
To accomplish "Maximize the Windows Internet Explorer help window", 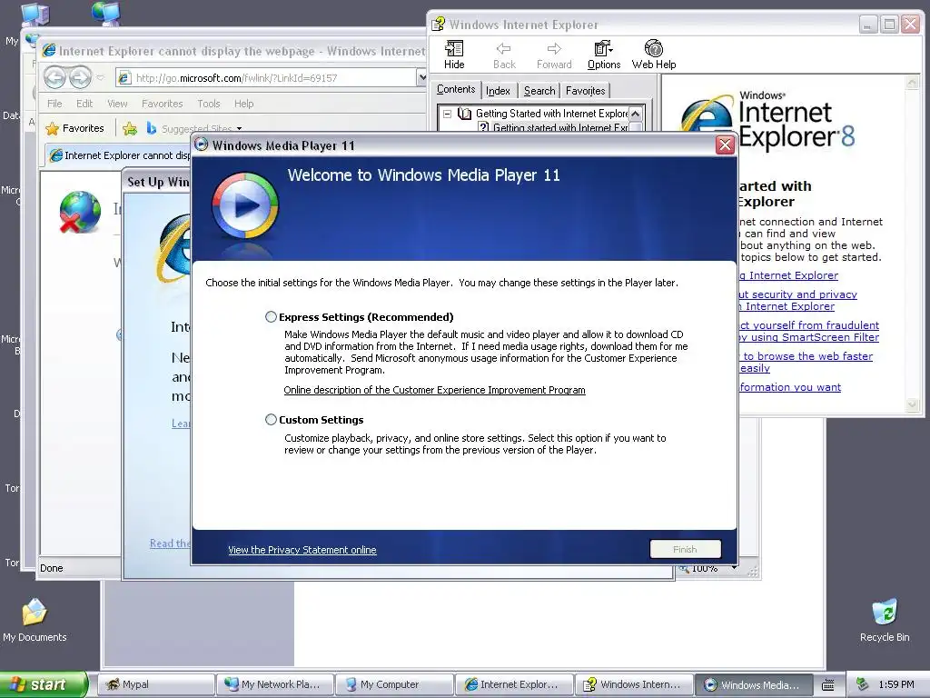I will 889,25.
